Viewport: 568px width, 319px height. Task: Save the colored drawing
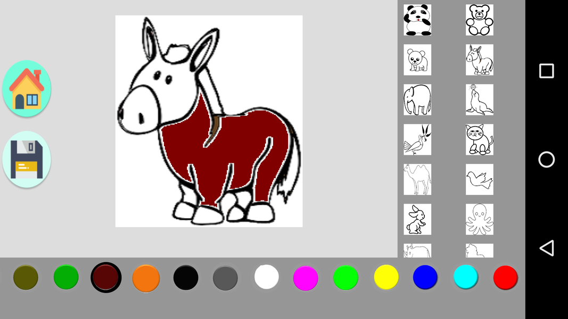(x=27, y=159)
